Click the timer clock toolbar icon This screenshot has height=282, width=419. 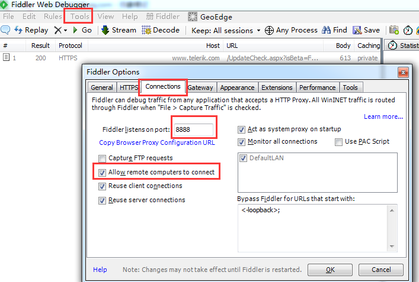[408, 30]
